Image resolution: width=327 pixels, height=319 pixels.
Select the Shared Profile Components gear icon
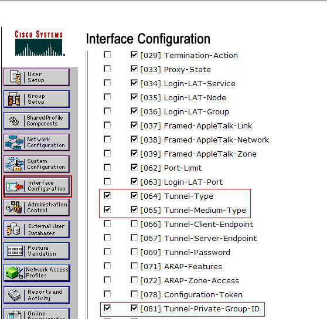pyautogui.click(x=14, y=121)
